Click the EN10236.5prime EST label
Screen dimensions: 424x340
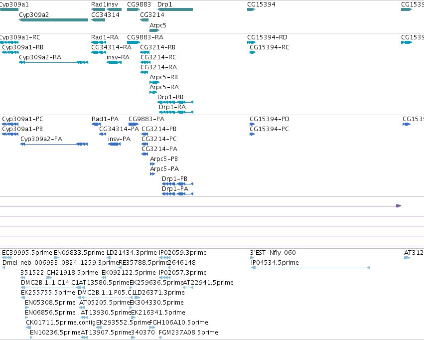point(55,332)
